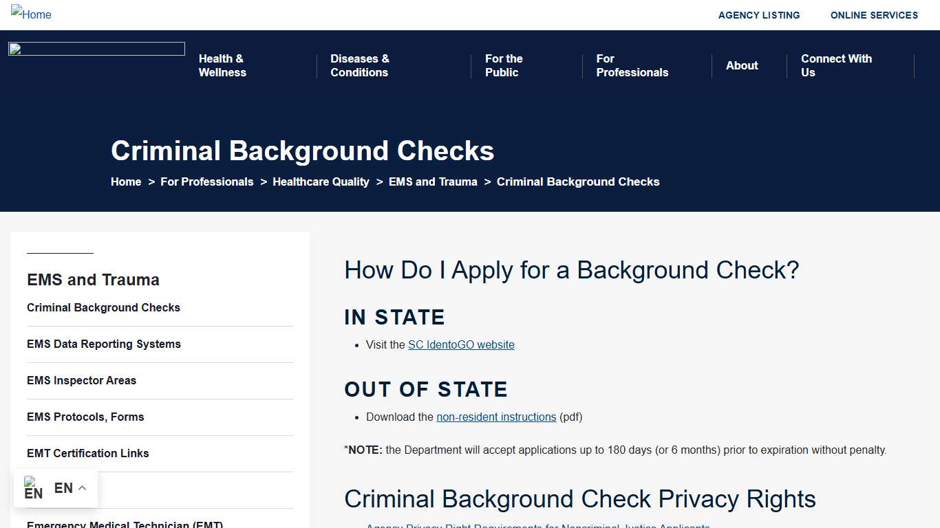Collapse the EN language selector chevron
The width and height of the screenshot is (940, 528).
click(82, 487)
